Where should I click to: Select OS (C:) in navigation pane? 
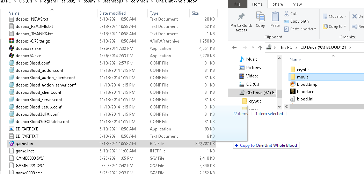click(252, 84)
